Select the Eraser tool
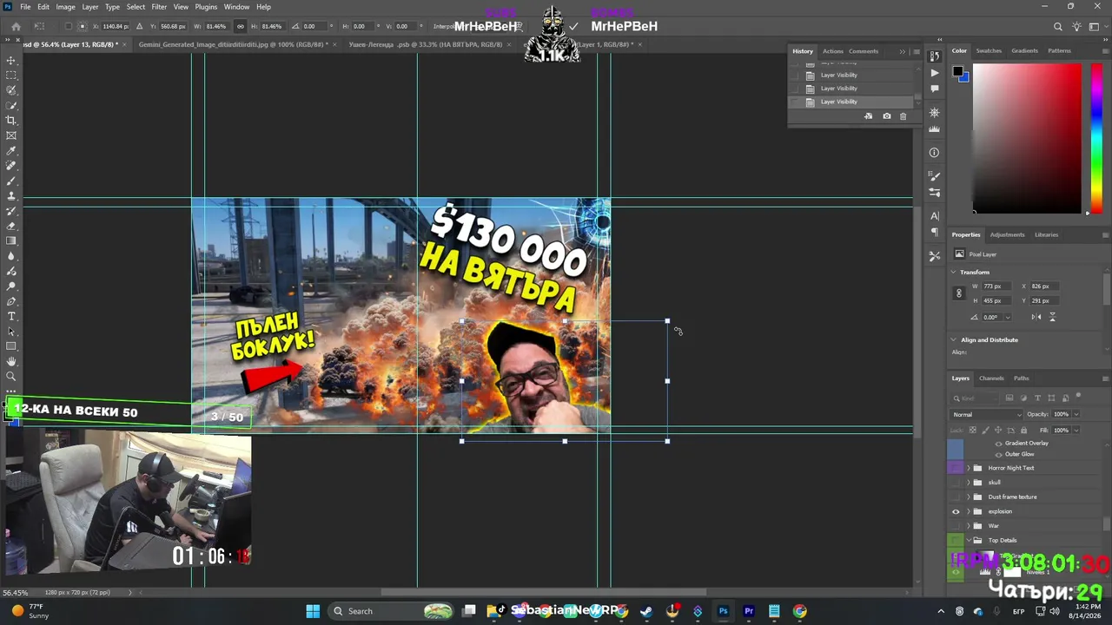Screen dimensions: 1112x625 [x=11, y=226]
